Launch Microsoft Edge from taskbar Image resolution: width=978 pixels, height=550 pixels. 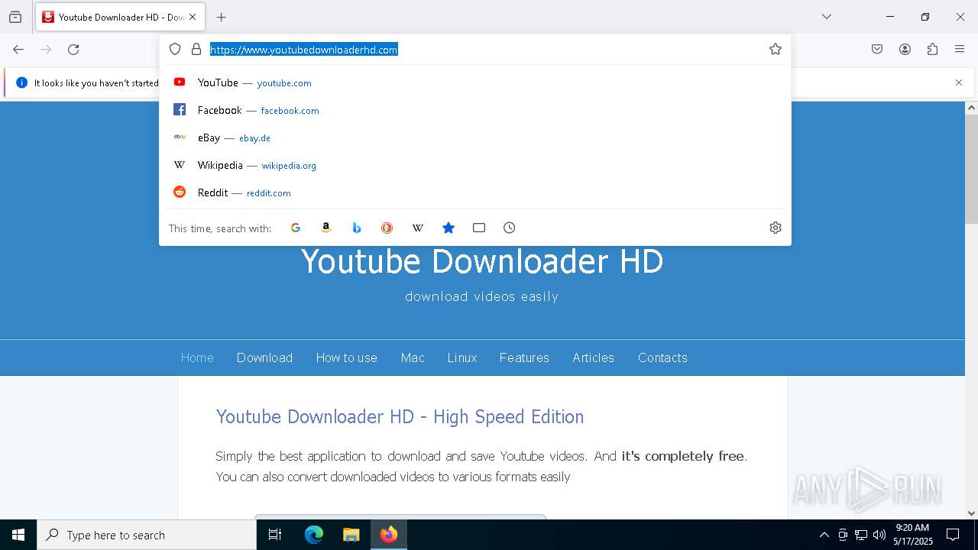tap(314, 535)
